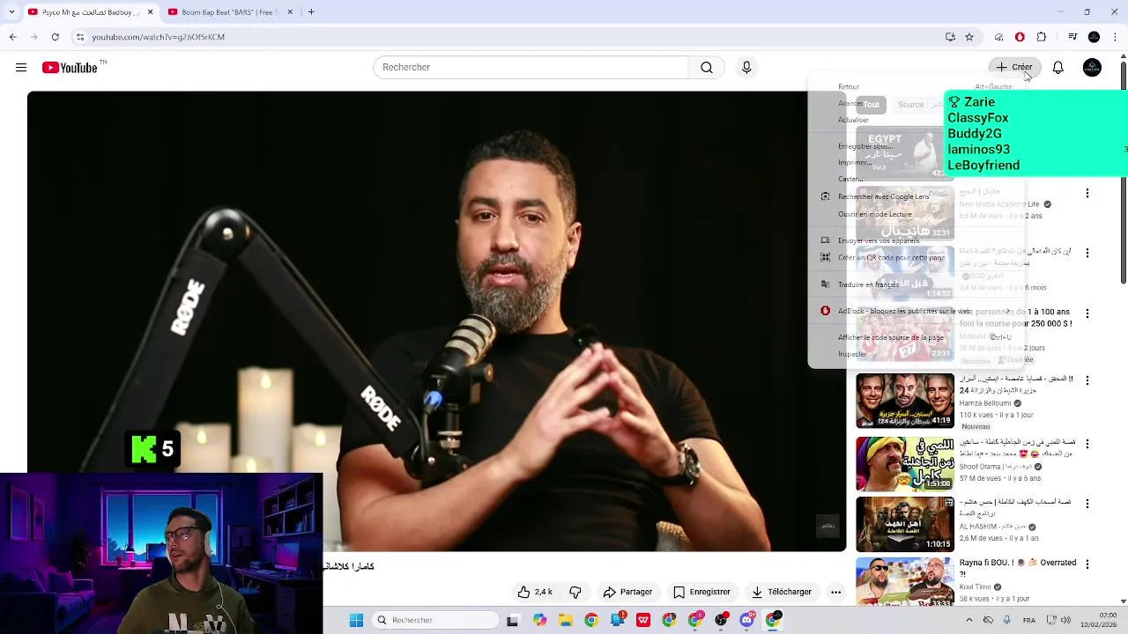
Task: Open options for Shoof Drama video
Action: click(1087, 444)
